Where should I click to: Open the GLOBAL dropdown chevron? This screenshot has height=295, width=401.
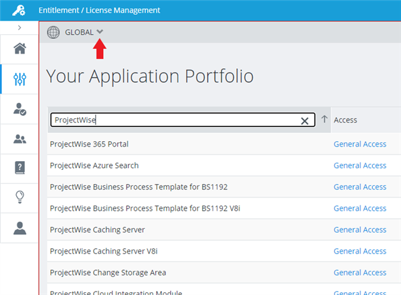(x=100, y=31)
